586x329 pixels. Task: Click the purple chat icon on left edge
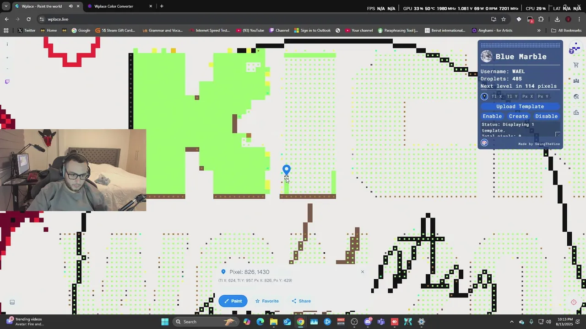[x=7, y=81]
